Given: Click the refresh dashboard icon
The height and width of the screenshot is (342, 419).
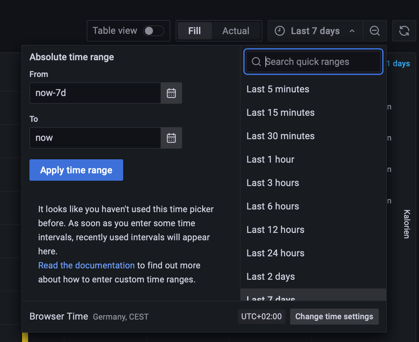Looking at the screenshot, I should pyautogui.click(x=404, y=31).
